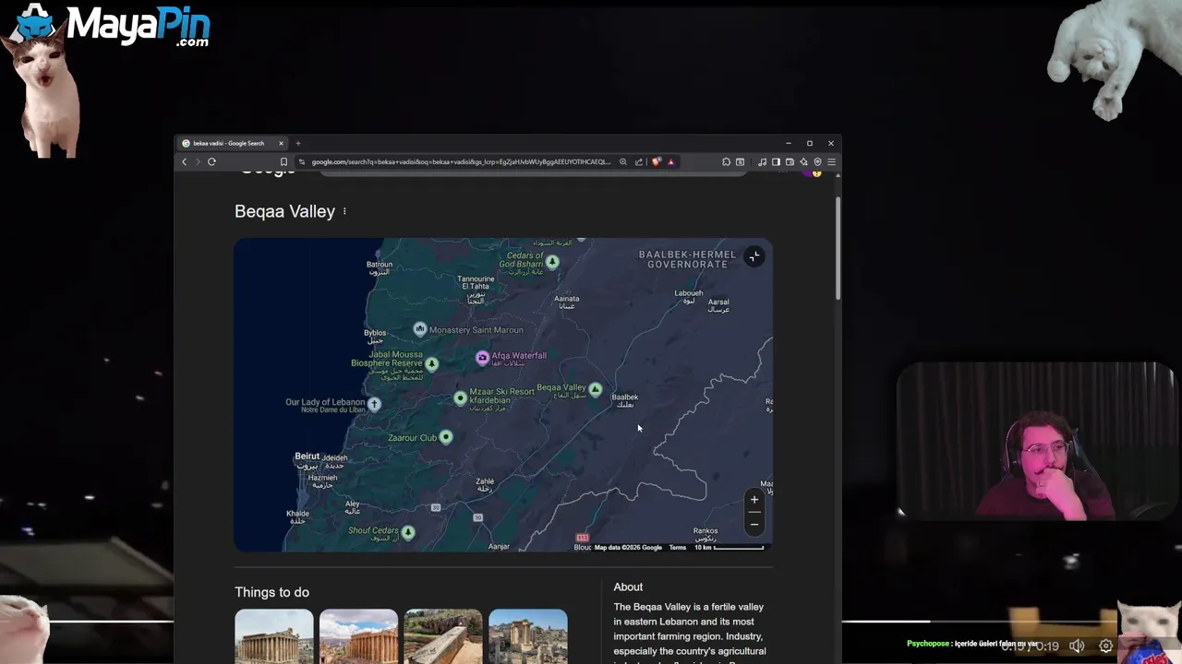Viewport: 1182px width, 664px height.
Task: Open the second Things to do thumbnail
Action: click(x=358, y=636)
